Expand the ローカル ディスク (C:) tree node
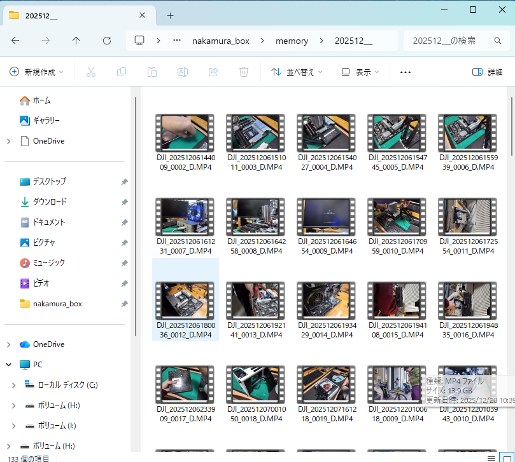 tap(14, 385)
